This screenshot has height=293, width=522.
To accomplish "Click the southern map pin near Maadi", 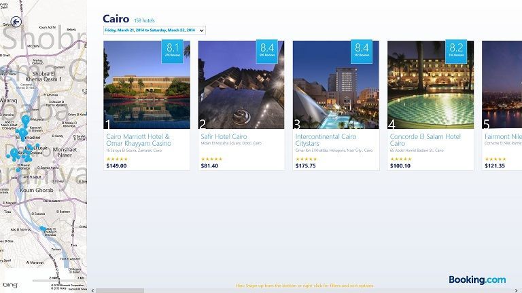I will (42, 229).
